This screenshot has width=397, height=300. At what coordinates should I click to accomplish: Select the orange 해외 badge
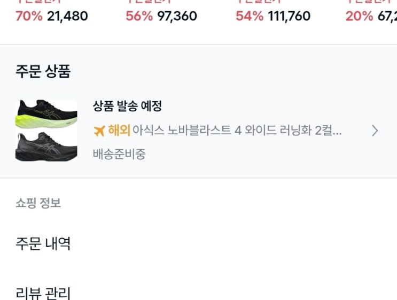coord(119,131)
